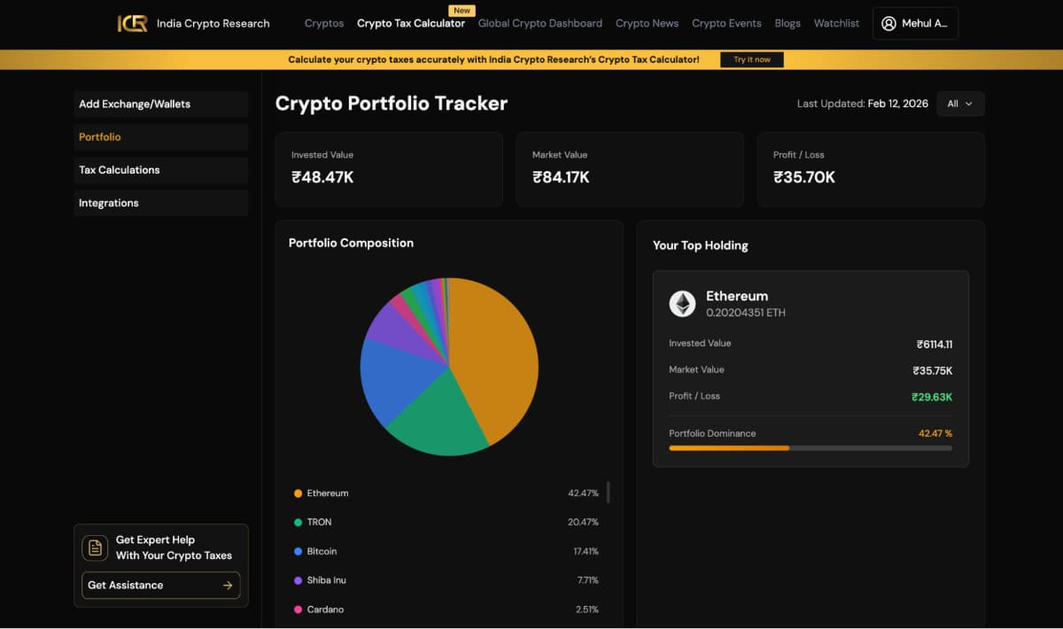Click the Get Assistance button

[x=161, y=586]
